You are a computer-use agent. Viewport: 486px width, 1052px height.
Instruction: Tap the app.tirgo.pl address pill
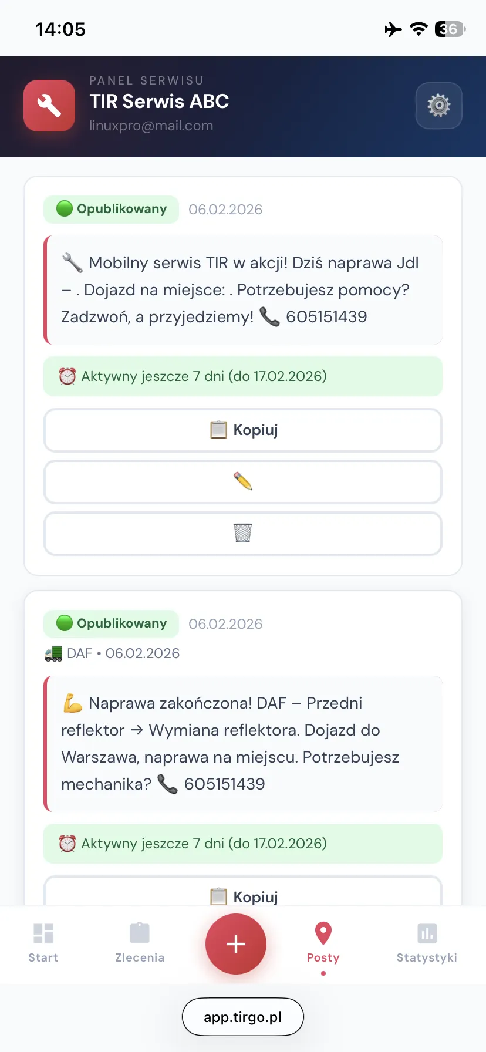pos(242,1017)
